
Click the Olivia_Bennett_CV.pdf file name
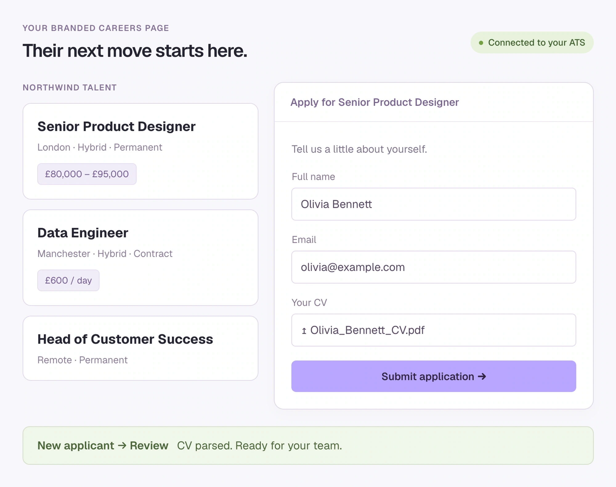click(x=367, y=330)
